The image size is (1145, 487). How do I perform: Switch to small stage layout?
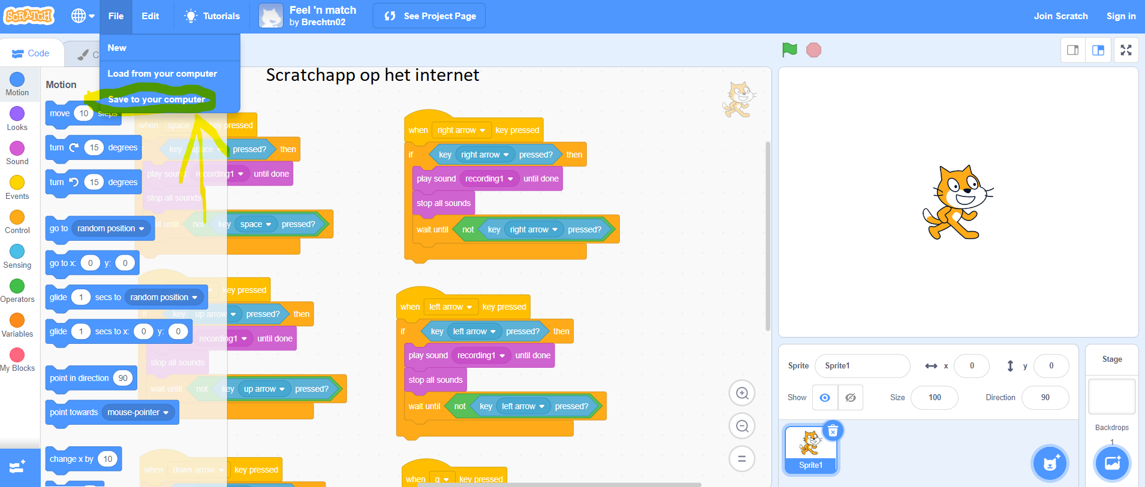tap(1073, 50)
